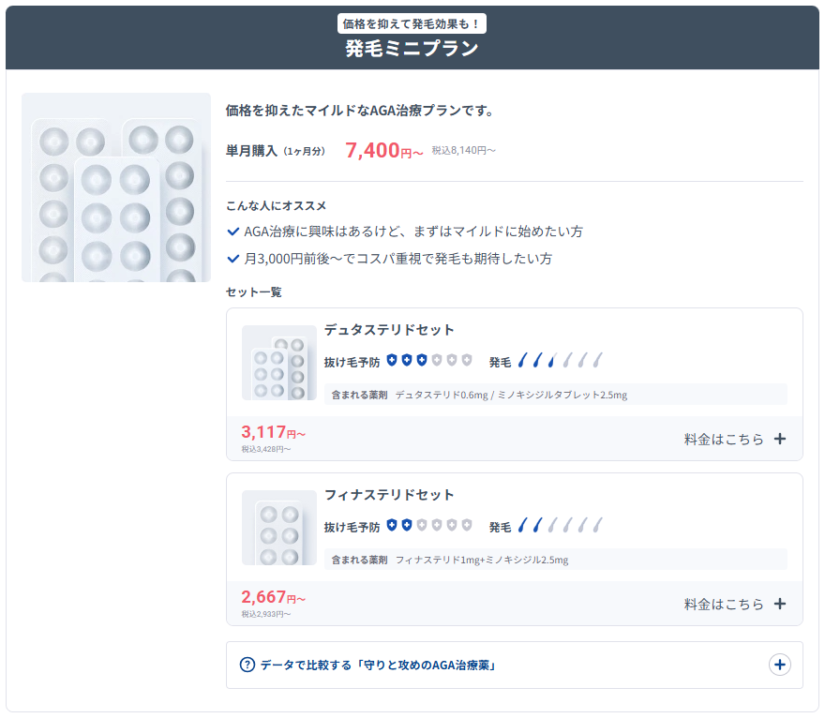Click plus icon next to デュタステリドセット 料金はこちら
This screenshot has height=718, width=825.
point(780,439)
